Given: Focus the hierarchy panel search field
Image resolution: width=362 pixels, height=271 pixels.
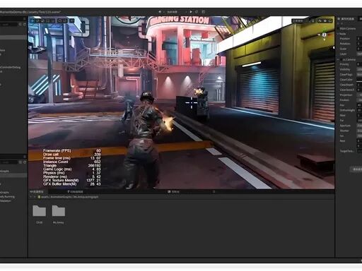Looking at the screenshot, I should pyautogui.click(x=8, y=24).
